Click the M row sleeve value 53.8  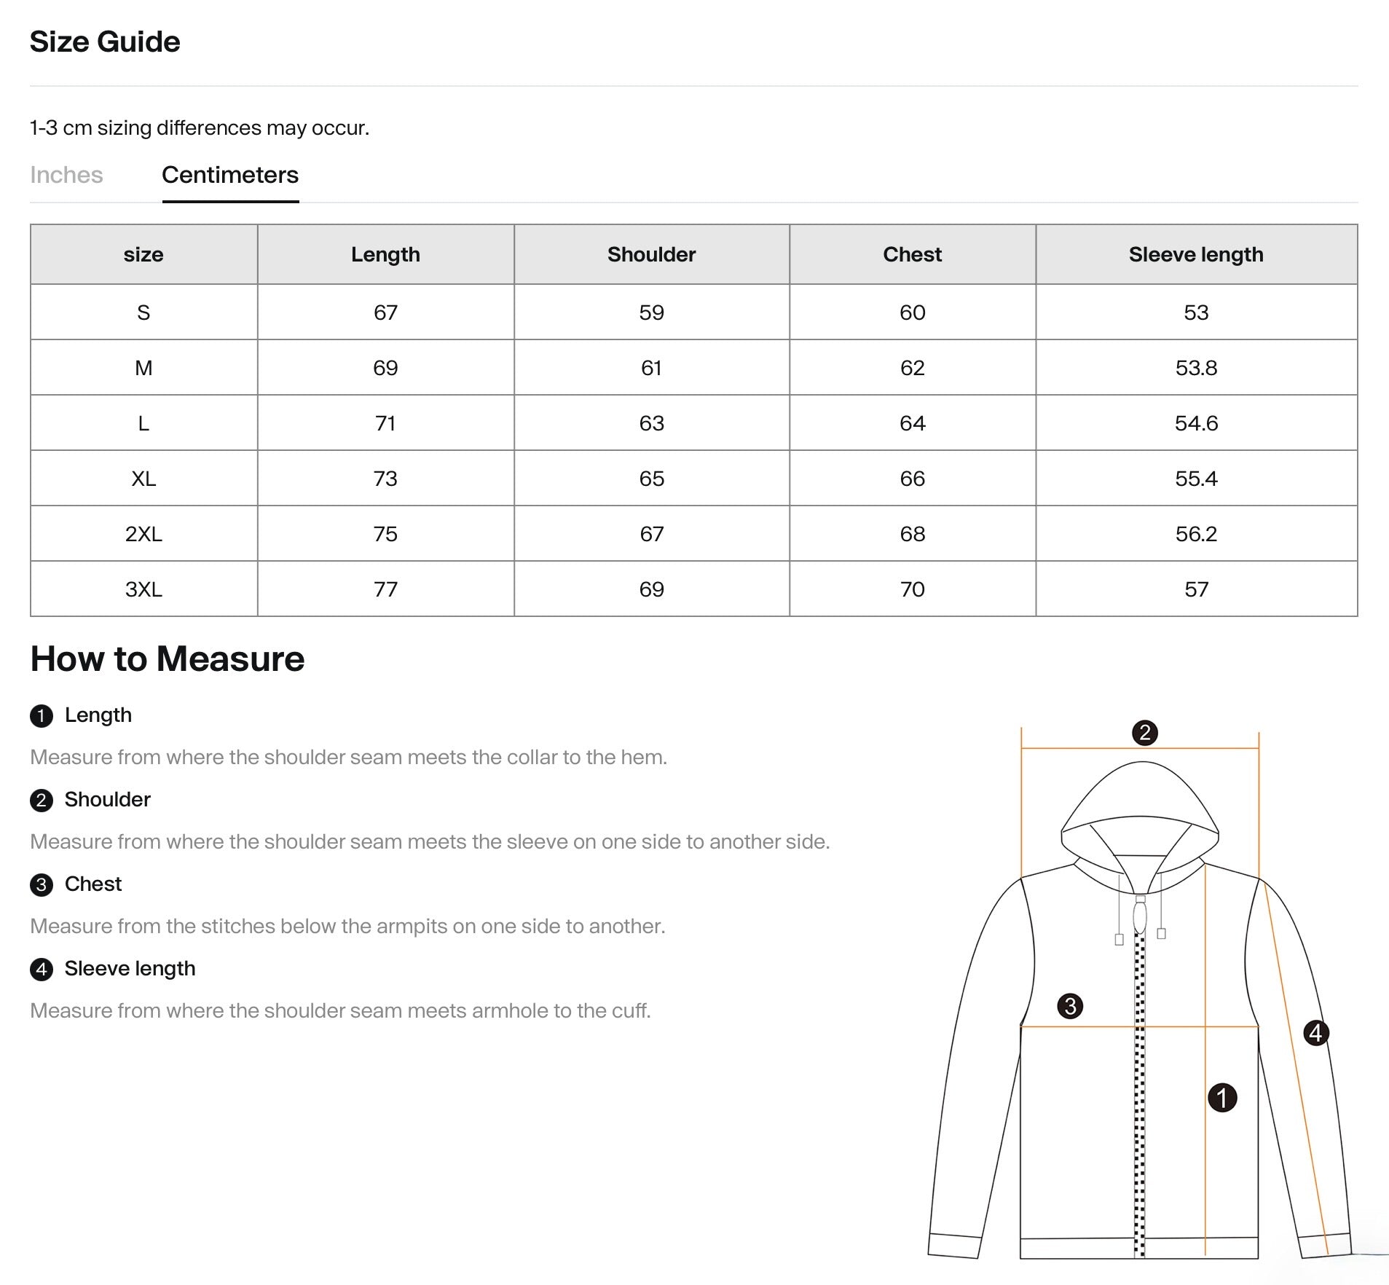coord(1196,368)
